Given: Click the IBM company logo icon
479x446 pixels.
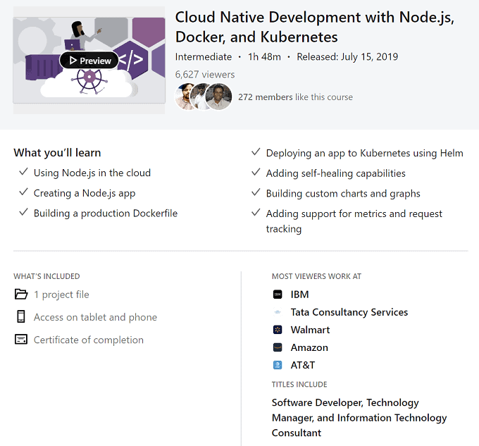Looking at the screenshot, I should click(278, 295).
